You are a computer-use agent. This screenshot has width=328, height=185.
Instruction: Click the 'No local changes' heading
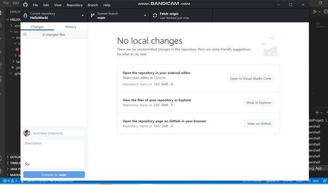click(x=150, y=41)
